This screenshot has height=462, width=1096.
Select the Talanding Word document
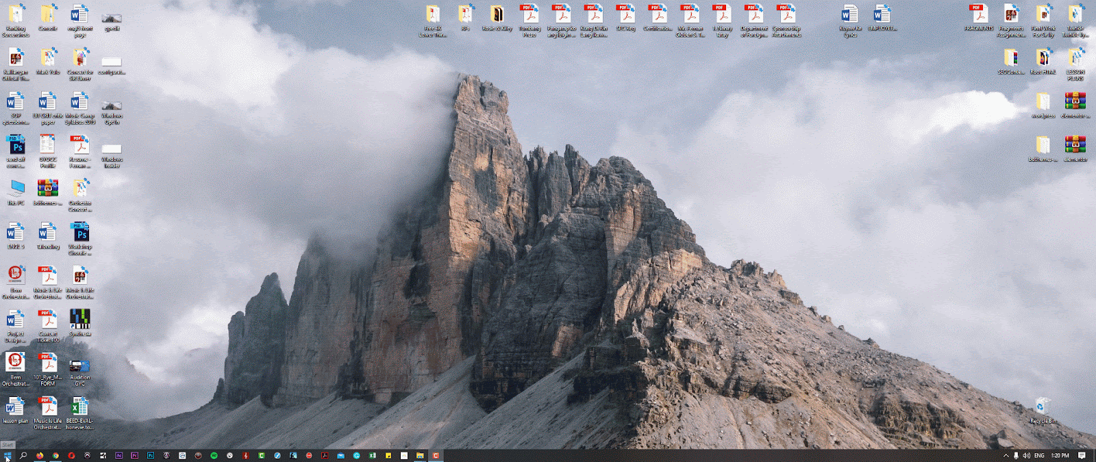pos(47,235)
